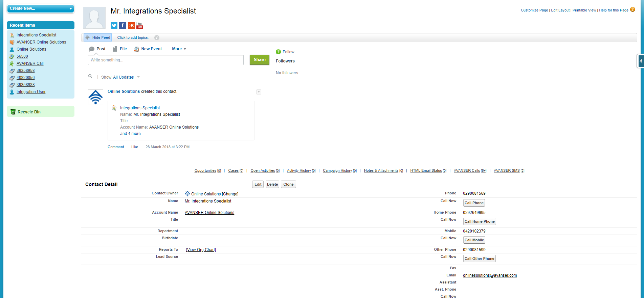This screenshot has height=298, width=644.
Task: Collapse the right sidebar panel arrow
Action: tap(641, 61)
